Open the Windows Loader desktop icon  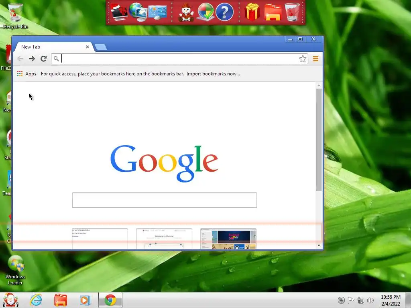(x=16, y=270)
